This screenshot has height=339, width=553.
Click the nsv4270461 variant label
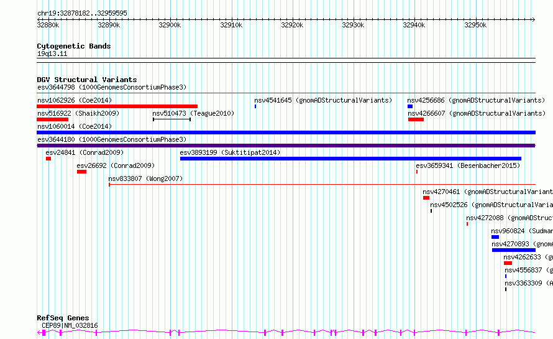pos(488,192)
